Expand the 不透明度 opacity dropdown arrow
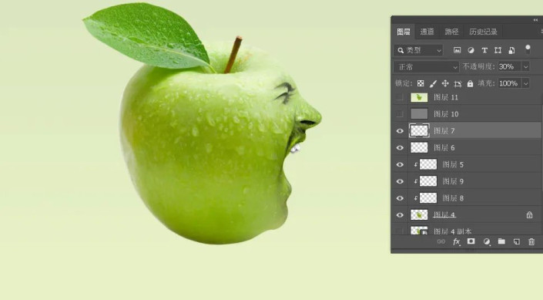Screen dimensions: 543x300 [x=526, y=66]
